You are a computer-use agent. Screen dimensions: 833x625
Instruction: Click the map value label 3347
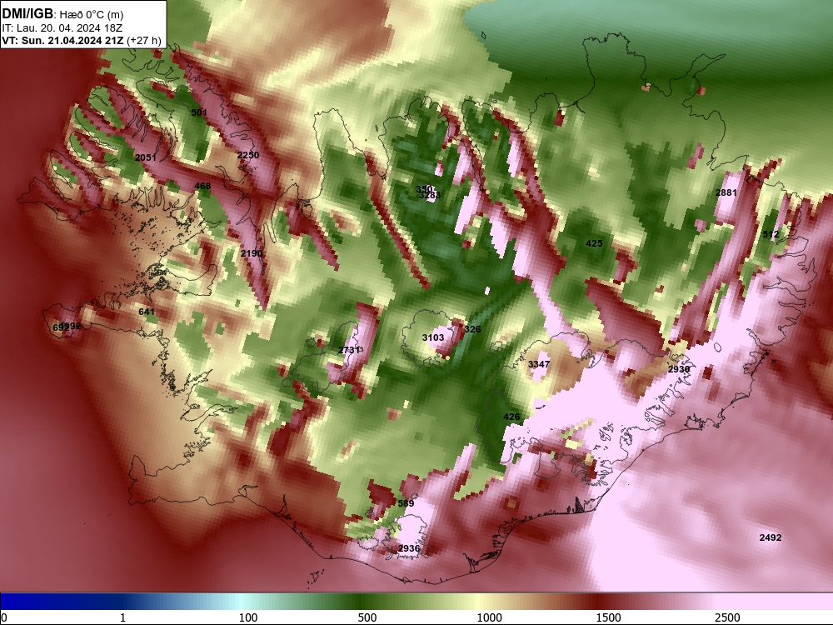pyautogui.click(x=539, y=364)
